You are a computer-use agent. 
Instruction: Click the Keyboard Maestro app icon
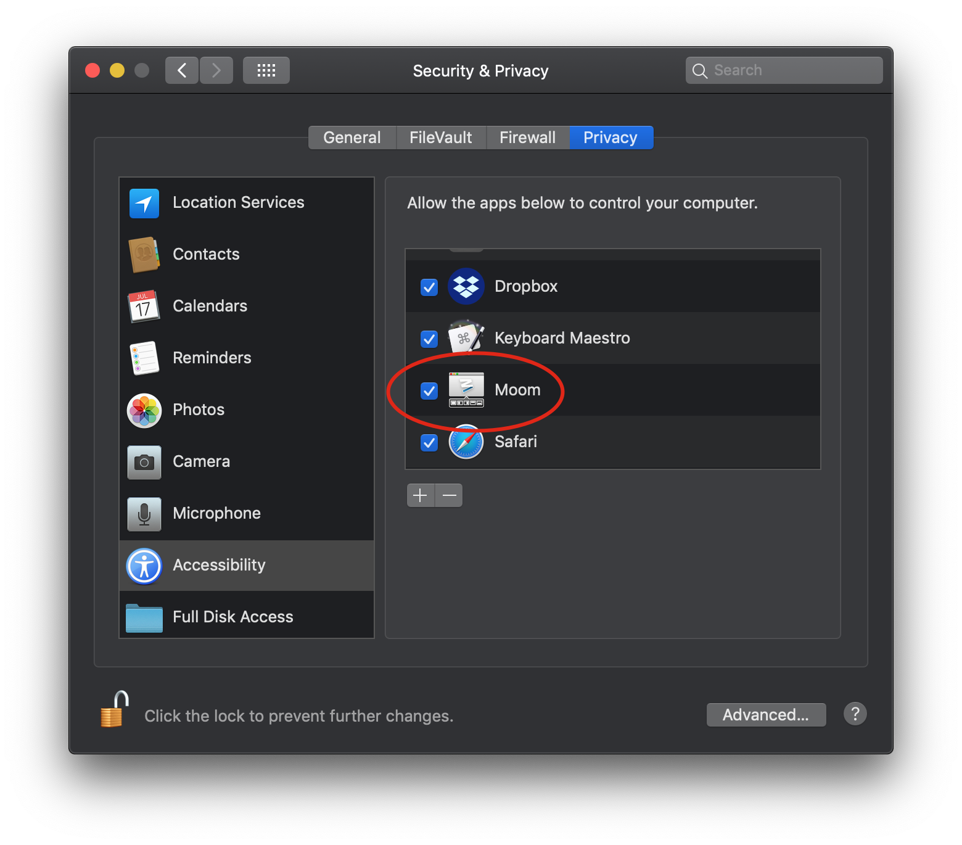[466, 337]
